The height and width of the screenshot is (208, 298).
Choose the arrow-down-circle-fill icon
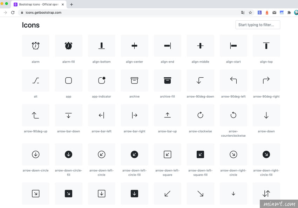pos(68,155)
